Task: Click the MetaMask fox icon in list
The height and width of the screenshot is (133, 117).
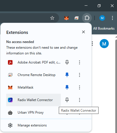Action: (x=10, y=87)
